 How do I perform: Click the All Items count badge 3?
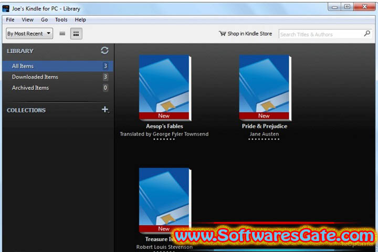coord(106,66)
